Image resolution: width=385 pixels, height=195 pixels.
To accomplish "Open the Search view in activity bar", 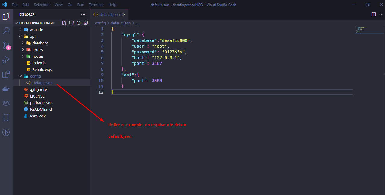I will pyautogui.click(x=6, y=30).
